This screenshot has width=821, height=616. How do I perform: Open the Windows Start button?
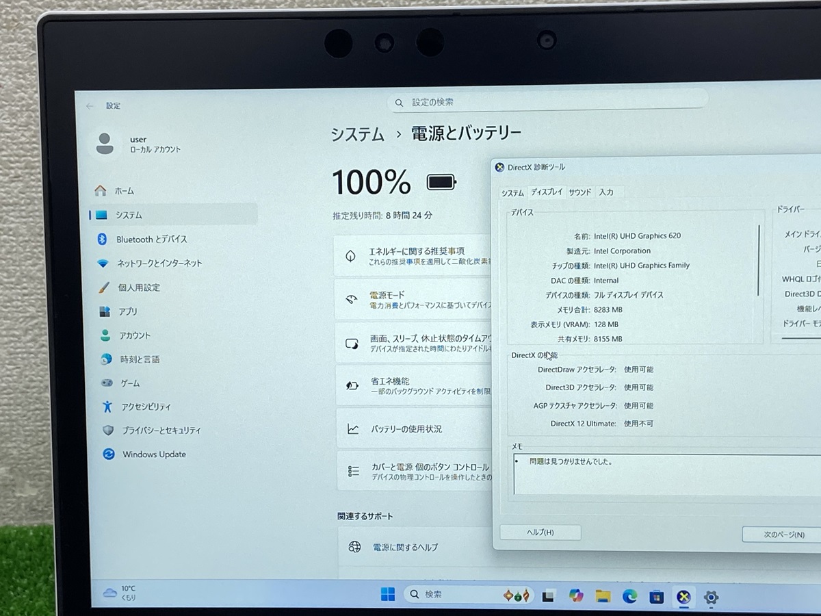pyautogui.click(x=388, y=595)
